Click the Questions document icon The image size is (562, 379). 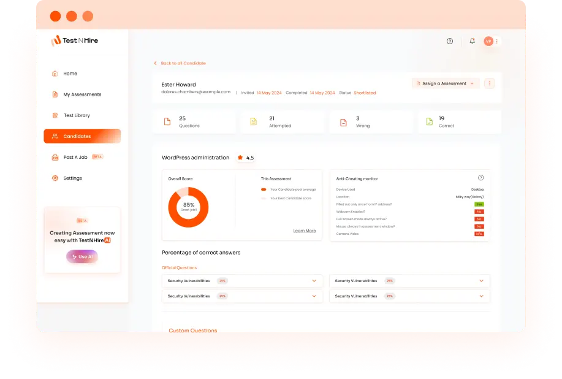167,122
